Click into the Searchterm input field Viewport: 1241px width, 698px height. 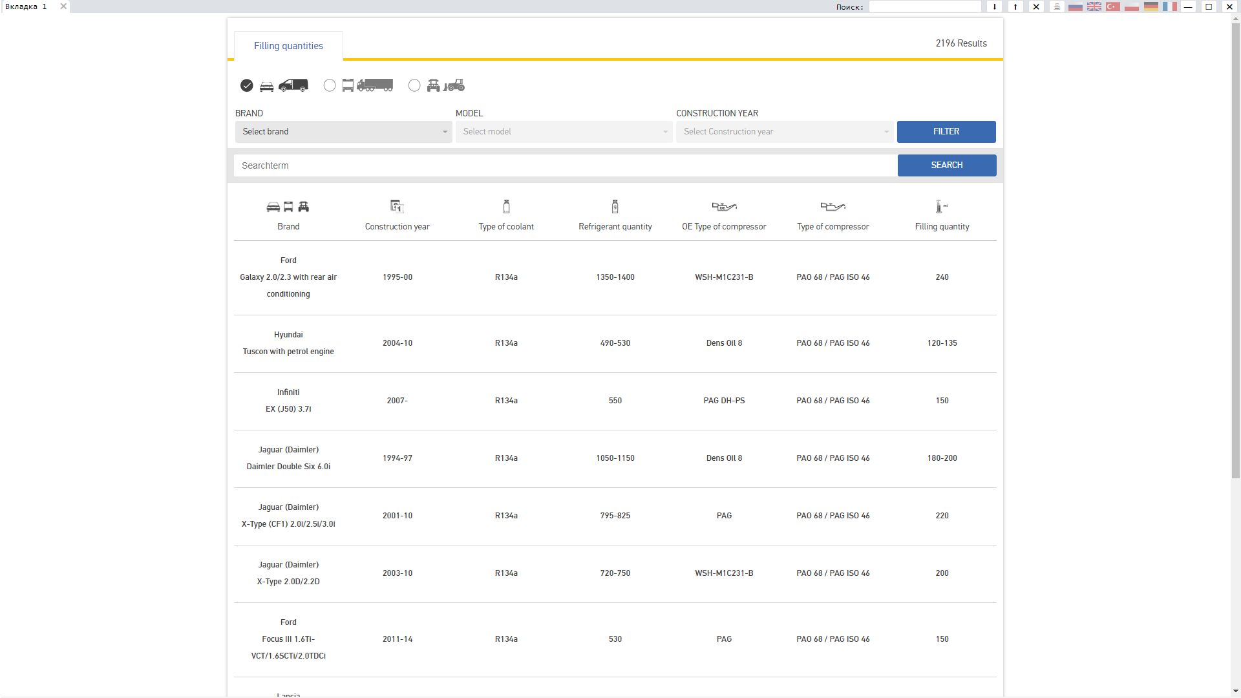[x=565, y=165]
